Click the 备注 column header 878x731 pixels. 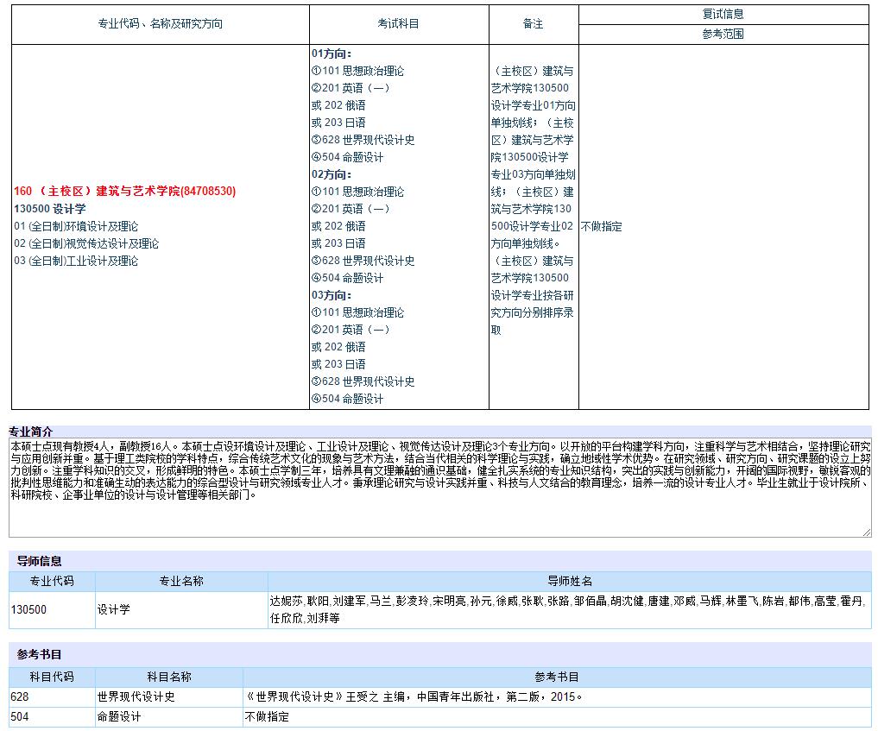(533, 24)
